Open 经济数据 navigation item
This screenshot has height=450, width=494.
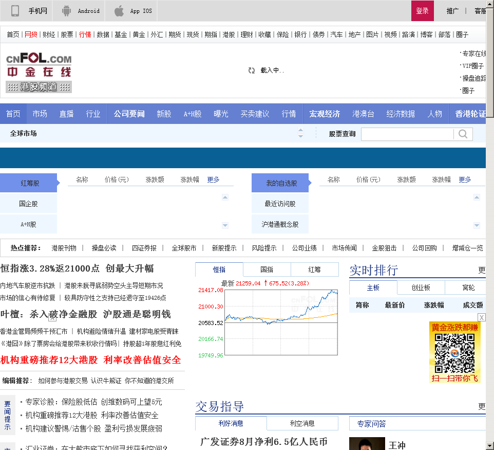tap(401, 114)
